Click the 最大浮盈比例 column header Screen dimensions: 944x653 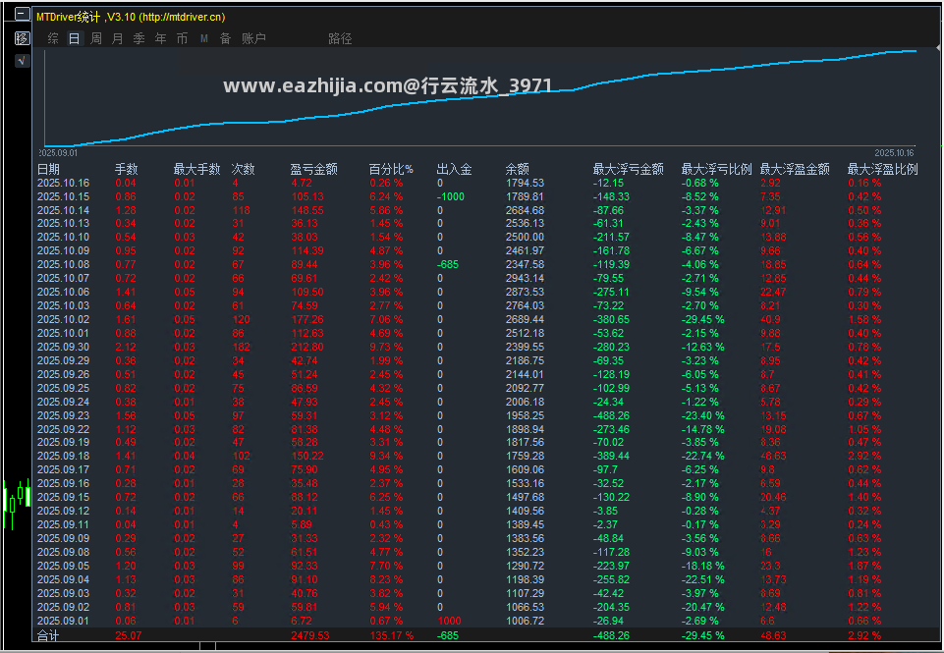(x=882, y=169)
